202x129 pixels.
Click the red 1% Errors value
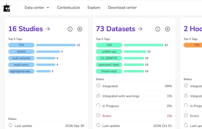click(169, 116)
